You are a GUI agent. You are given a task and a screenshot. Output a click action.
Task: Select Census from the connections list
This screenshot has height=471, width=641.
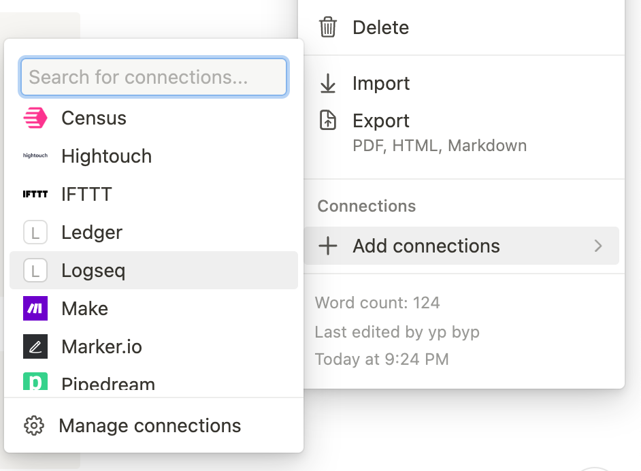coord(154,118)
